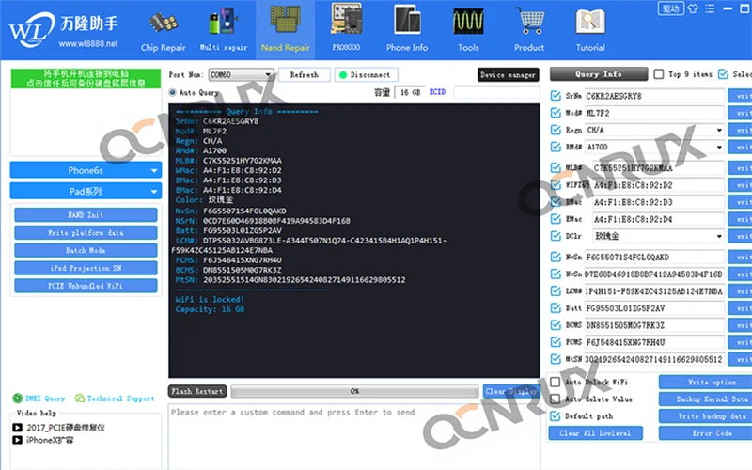The image size is (752, 470).
Task: Open the Phone Info section
Action: tap(407, 28)
